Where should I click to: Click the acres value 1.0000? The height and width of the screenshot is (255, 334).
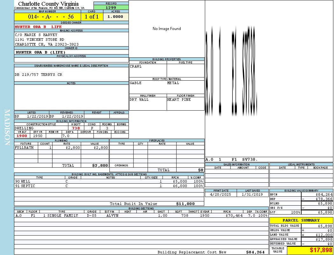click(x=115, y=17)
